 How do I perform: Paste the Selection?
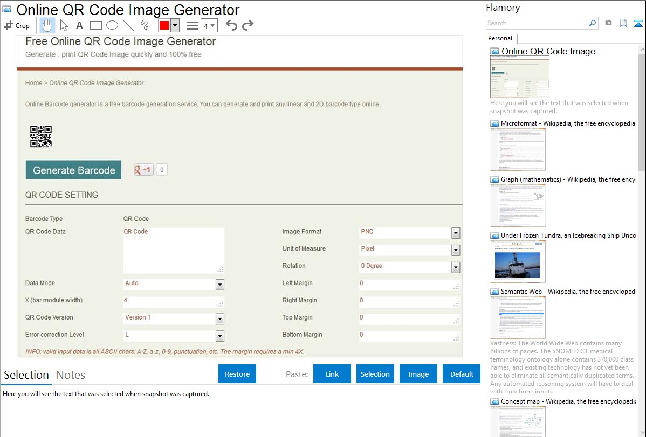pos(375,374)
